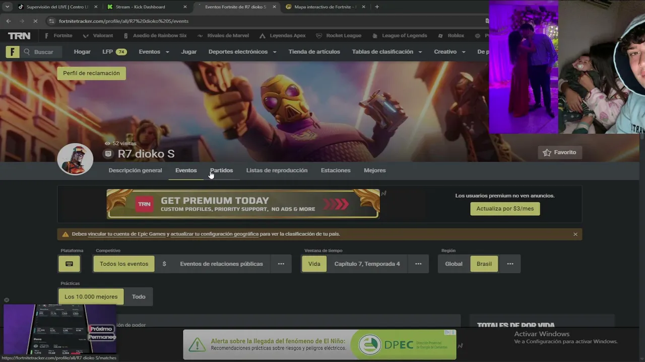
Task: Click the Get Premium Today banner
Action: point(243,204)
